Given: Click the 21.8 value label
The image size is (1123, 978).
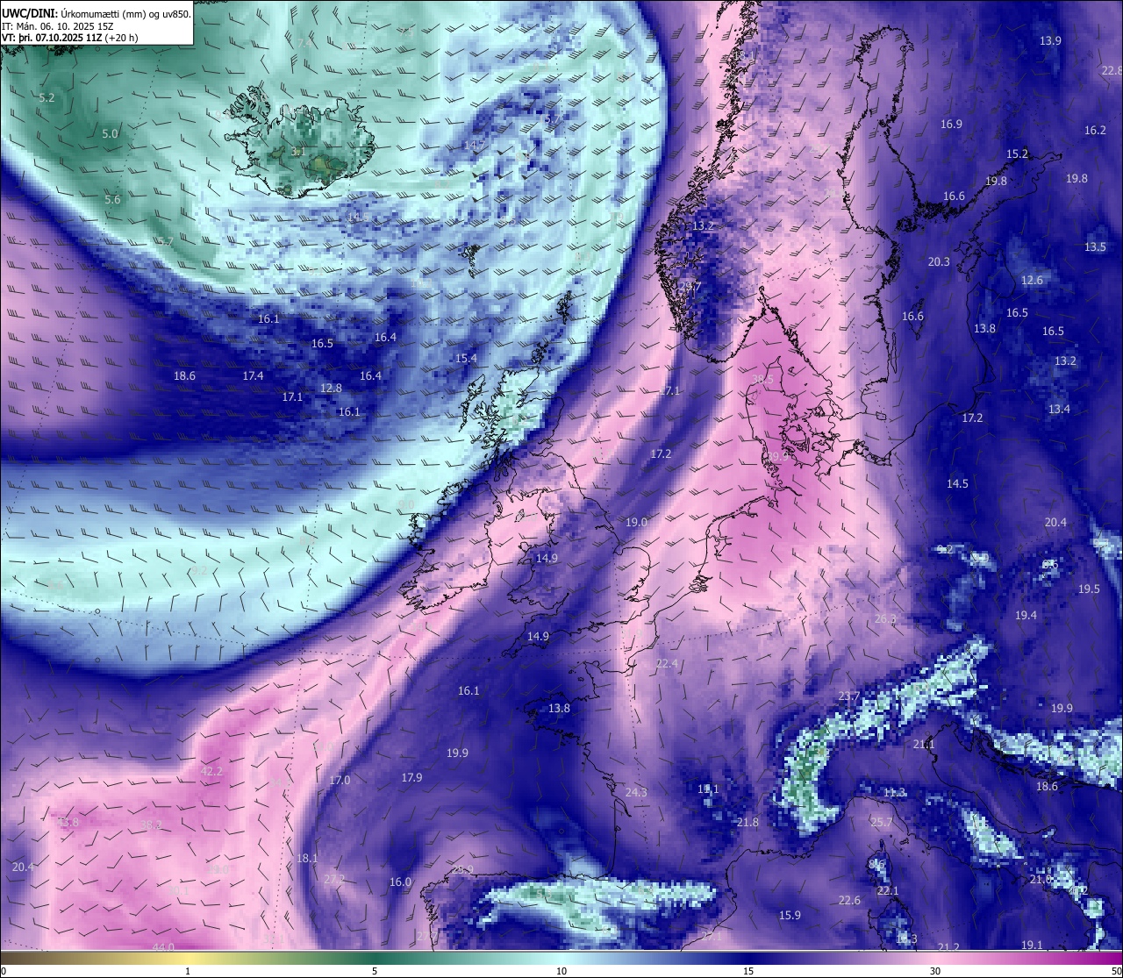Looking at the screenshot, I should coord(747,822).
